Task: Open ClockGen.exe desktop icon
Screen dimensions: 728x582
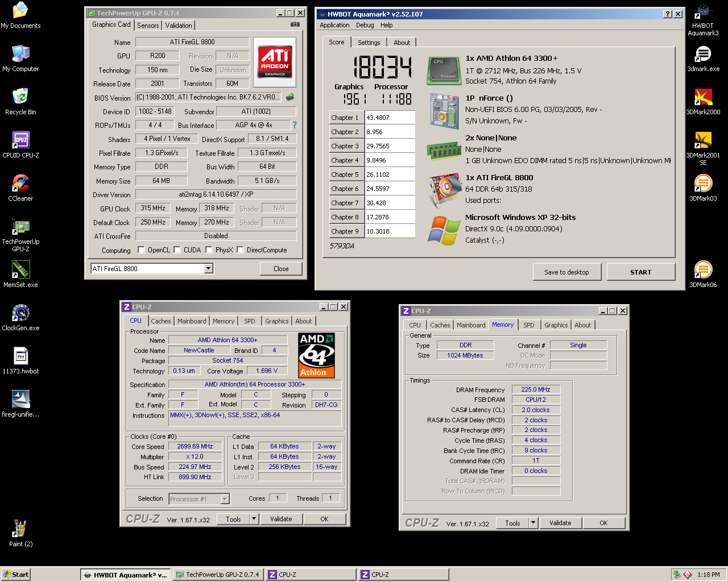Action: pyautogui.click(x=20, y=318)
